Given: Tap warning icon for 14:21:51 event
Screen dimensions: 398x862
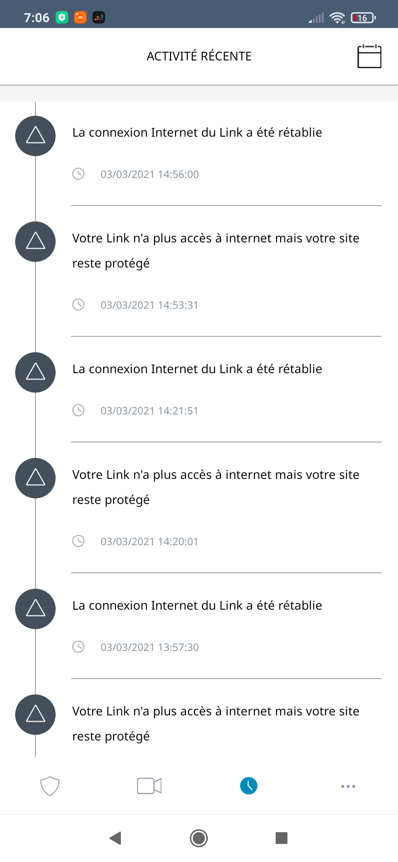Looking at the screenshot, I should click(x=35, y=372).
